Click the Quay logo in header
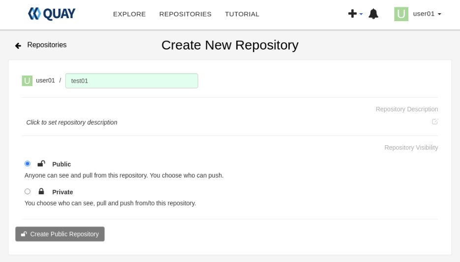This screenshot has width=460, height=262. click(x=52, y=14)
